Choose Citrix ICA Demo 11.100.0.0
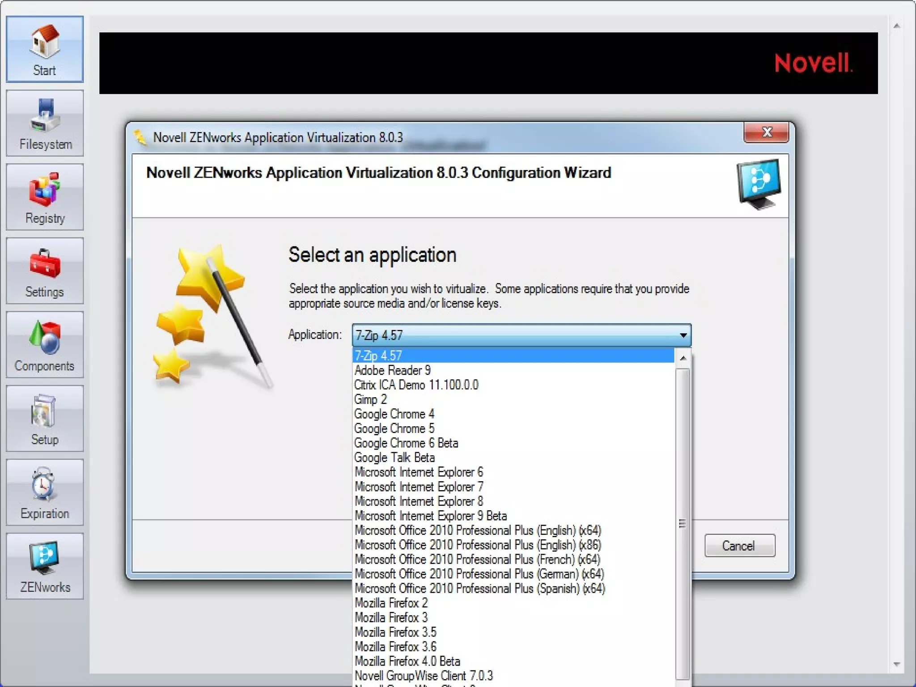The width and height of the screenshot is (916, 687). point(513,385)
